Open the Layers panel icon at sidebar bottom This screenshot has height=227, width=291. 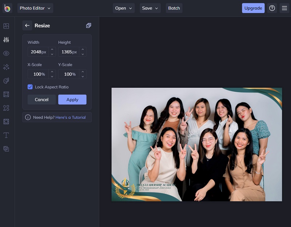click(x=6, y=149)
